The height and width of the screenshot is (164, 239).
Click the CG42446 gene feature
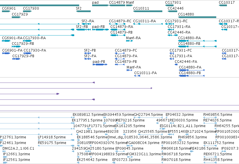tap(172, 11)
